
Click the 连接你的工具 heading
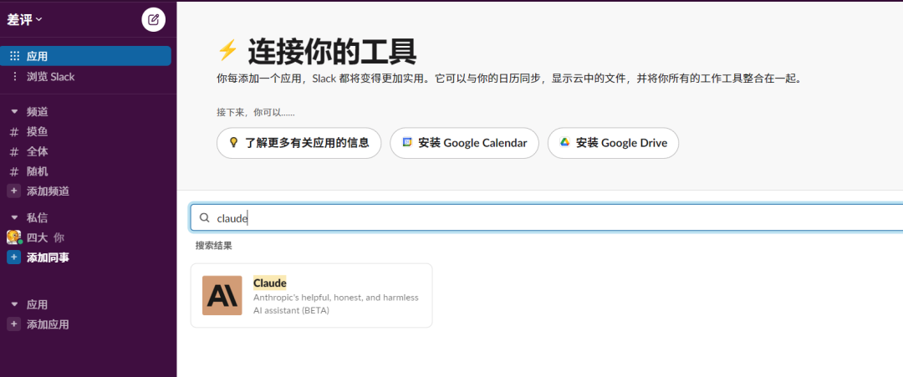coord(332,52)
